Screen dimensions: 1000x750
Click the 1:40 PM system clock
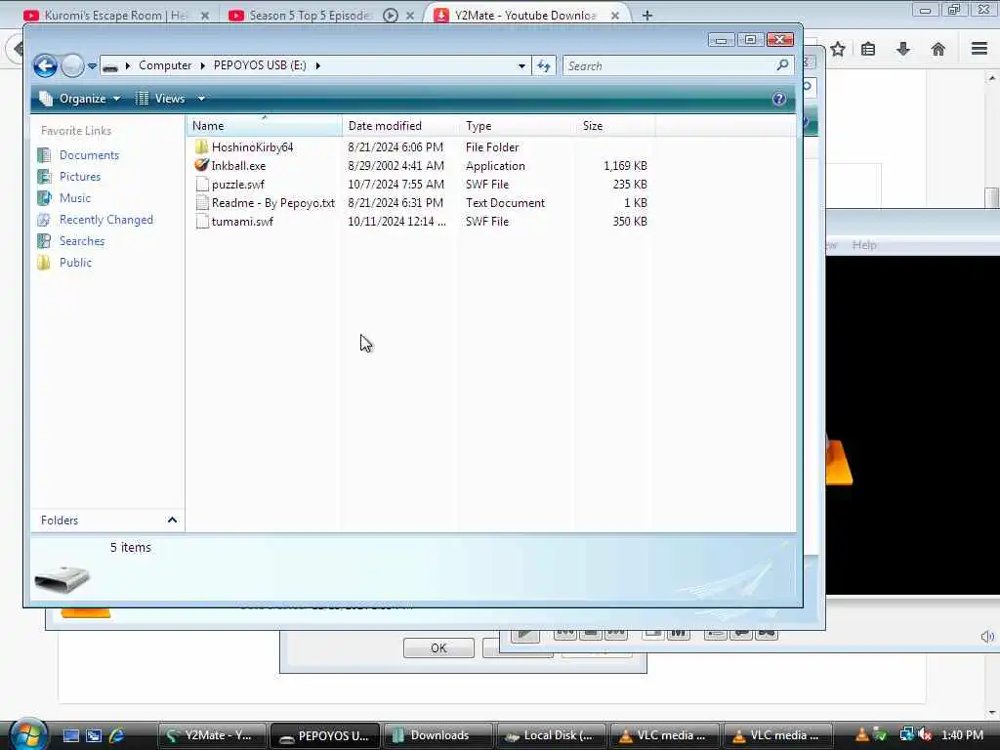point(962,735)
